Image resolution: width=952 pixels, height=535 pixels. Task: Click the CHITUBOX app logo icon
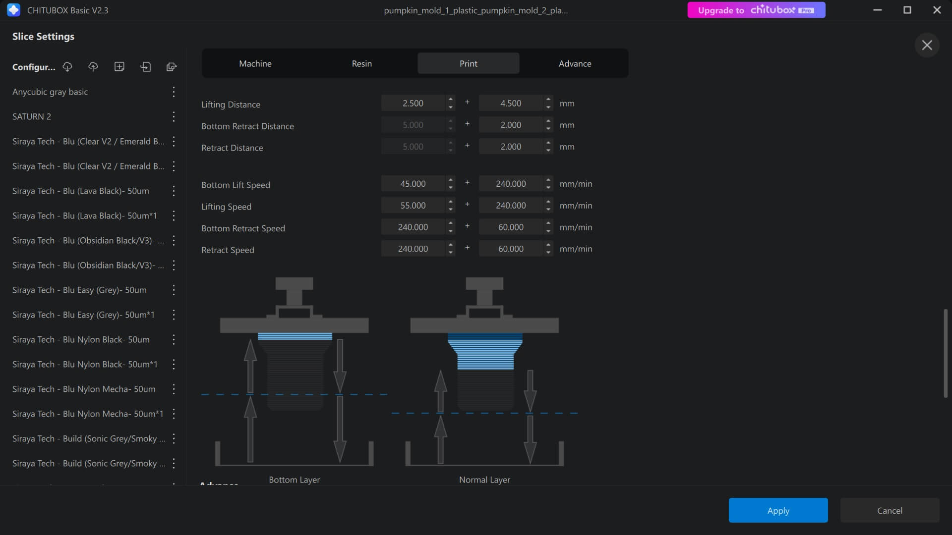14,10
